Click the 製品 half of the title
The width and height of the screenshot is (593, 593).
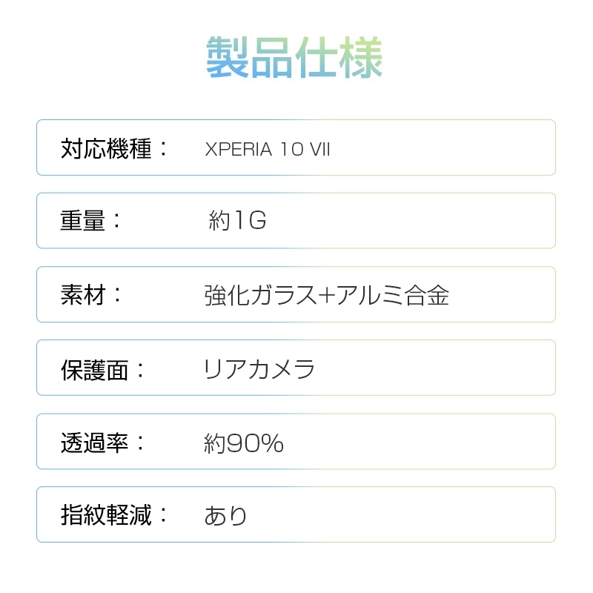pos(249,57)
